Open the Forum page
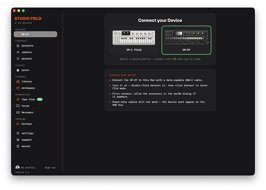The height and width of the screenshot is (190, 266). pos(35,106)
